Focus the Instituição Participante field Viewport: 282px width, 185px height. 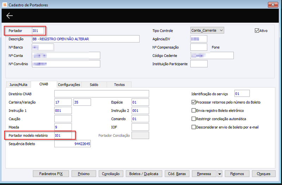click(x=199, y=64)
